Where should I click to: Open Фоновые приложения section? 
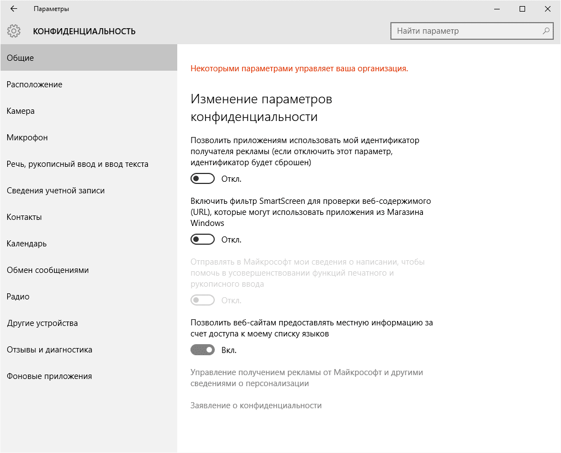[x=89, y=376]
